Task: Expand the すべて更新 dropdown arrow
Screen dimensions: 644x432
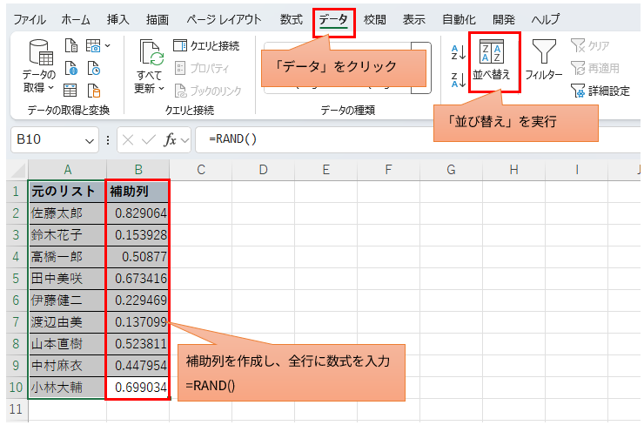Action: (x=161, y=88)
